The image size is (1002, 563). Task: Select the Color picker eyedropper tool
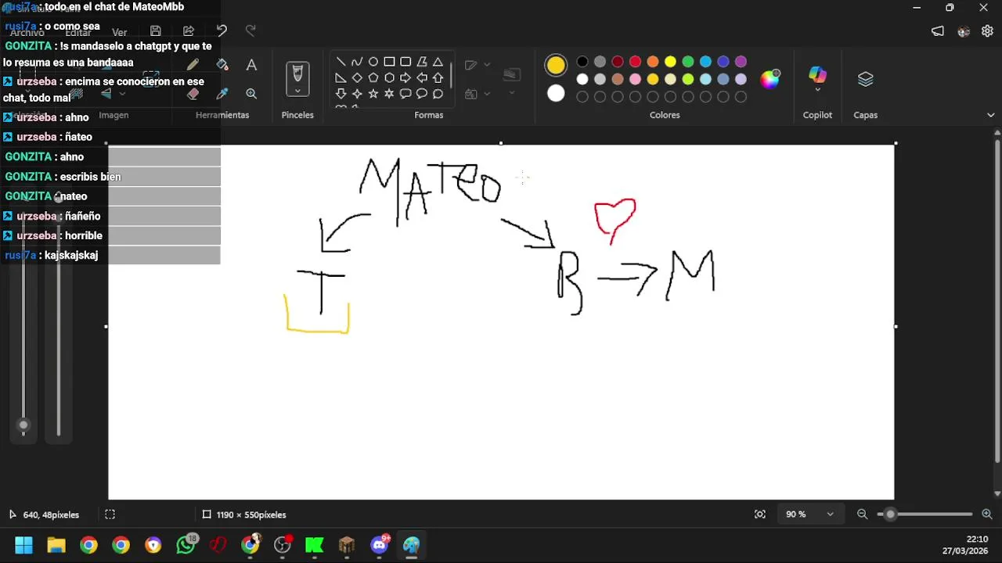click(x=222, y=94)
